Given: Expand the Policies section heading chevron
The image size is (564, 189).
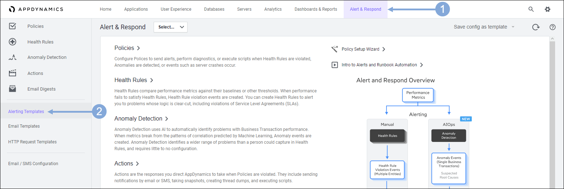Looking at the screenshot, I should pyautogui.click(x=139, y=48).
